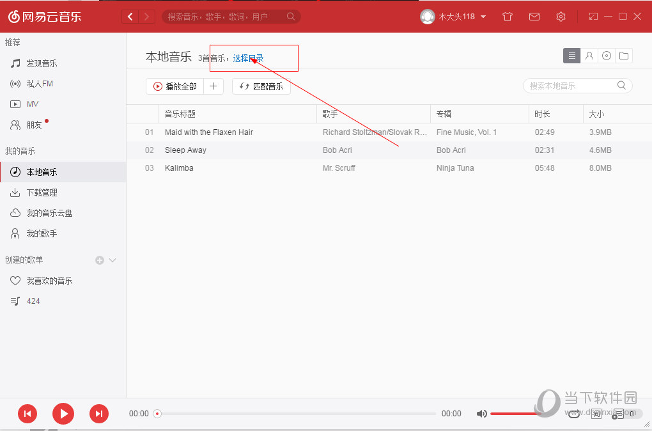Image resolution: width=652 pixels, height=431 pixels.
Task: Switch library to album view
Action: point(606,56)
